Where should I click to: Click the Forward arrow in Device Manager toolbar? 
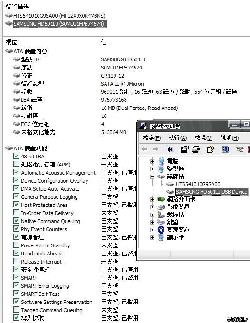(x=155, y=149)
